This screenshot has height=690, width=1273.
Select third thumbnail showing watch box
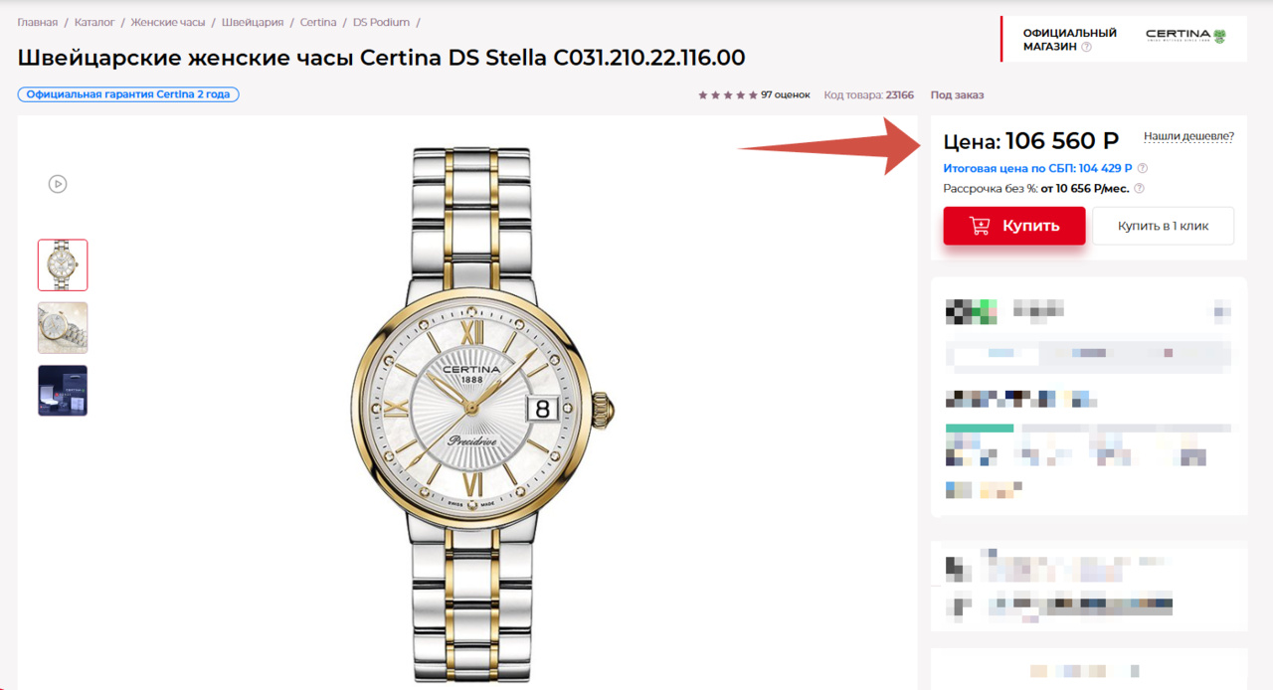(63, 391)
